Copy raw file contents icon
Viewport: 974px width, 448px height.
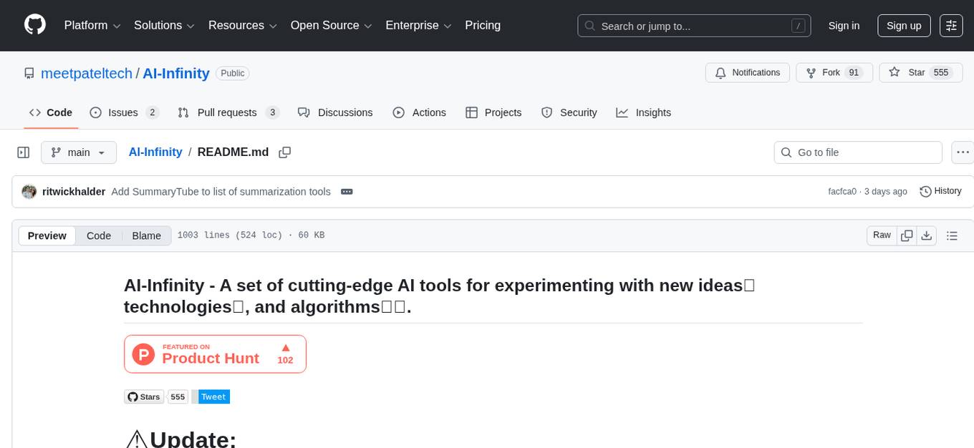pos(907,235)
